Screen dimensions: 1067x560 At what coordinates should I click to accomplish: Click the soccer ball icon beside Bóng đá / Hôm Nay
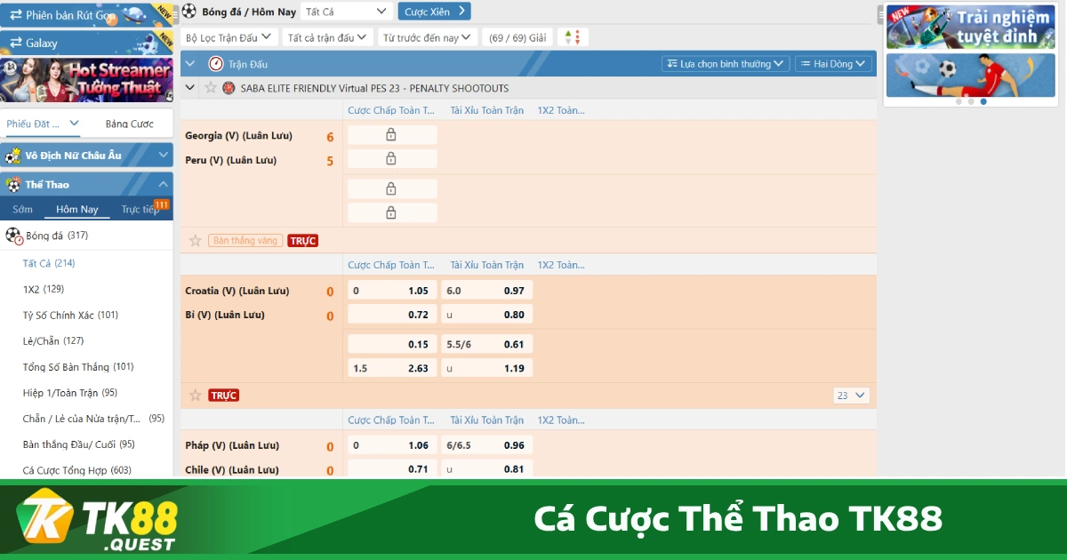pos(188,11)
